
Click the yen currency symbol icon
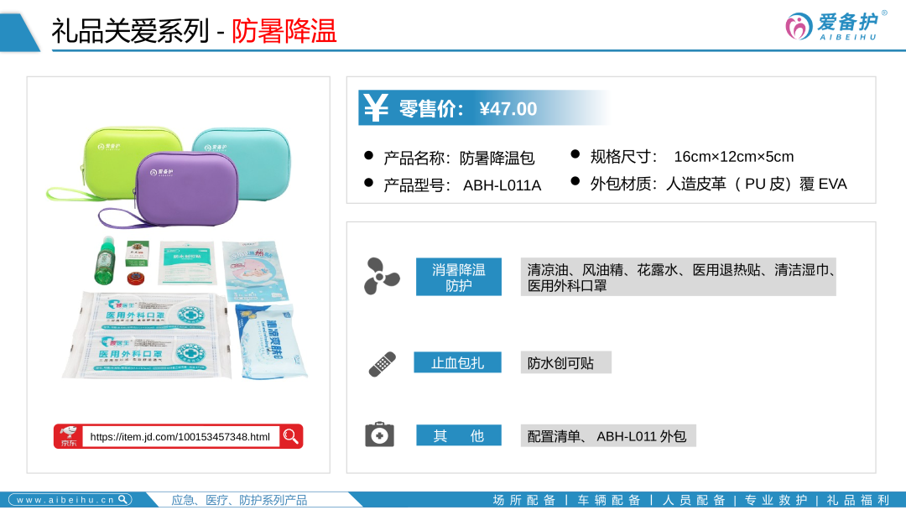click(x=376, y=107)
